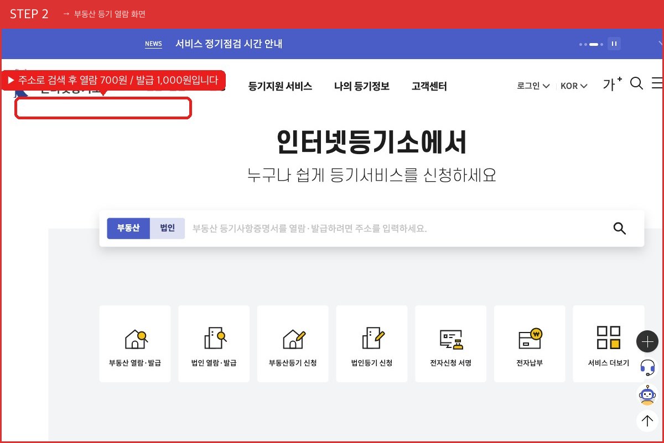
Task: Click the 가+ font size icon
Action: [613, 85]
